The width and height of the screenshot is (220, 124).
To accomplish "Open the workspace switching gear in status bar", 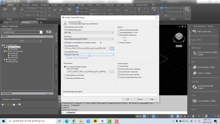I will point(193,116).
